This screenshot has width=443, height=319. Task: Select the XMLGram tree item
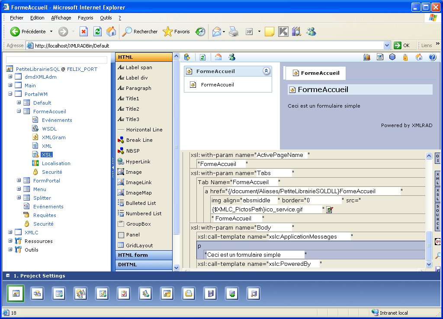(x=54, y=137)
